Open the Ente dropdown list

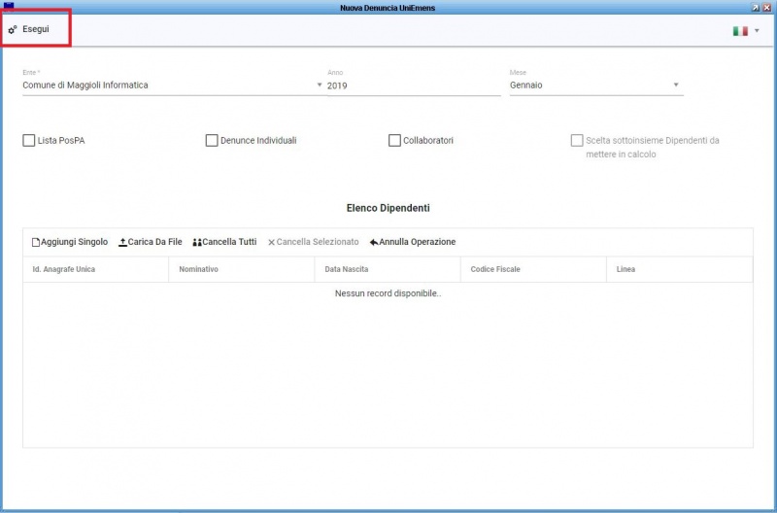point(320,85)
